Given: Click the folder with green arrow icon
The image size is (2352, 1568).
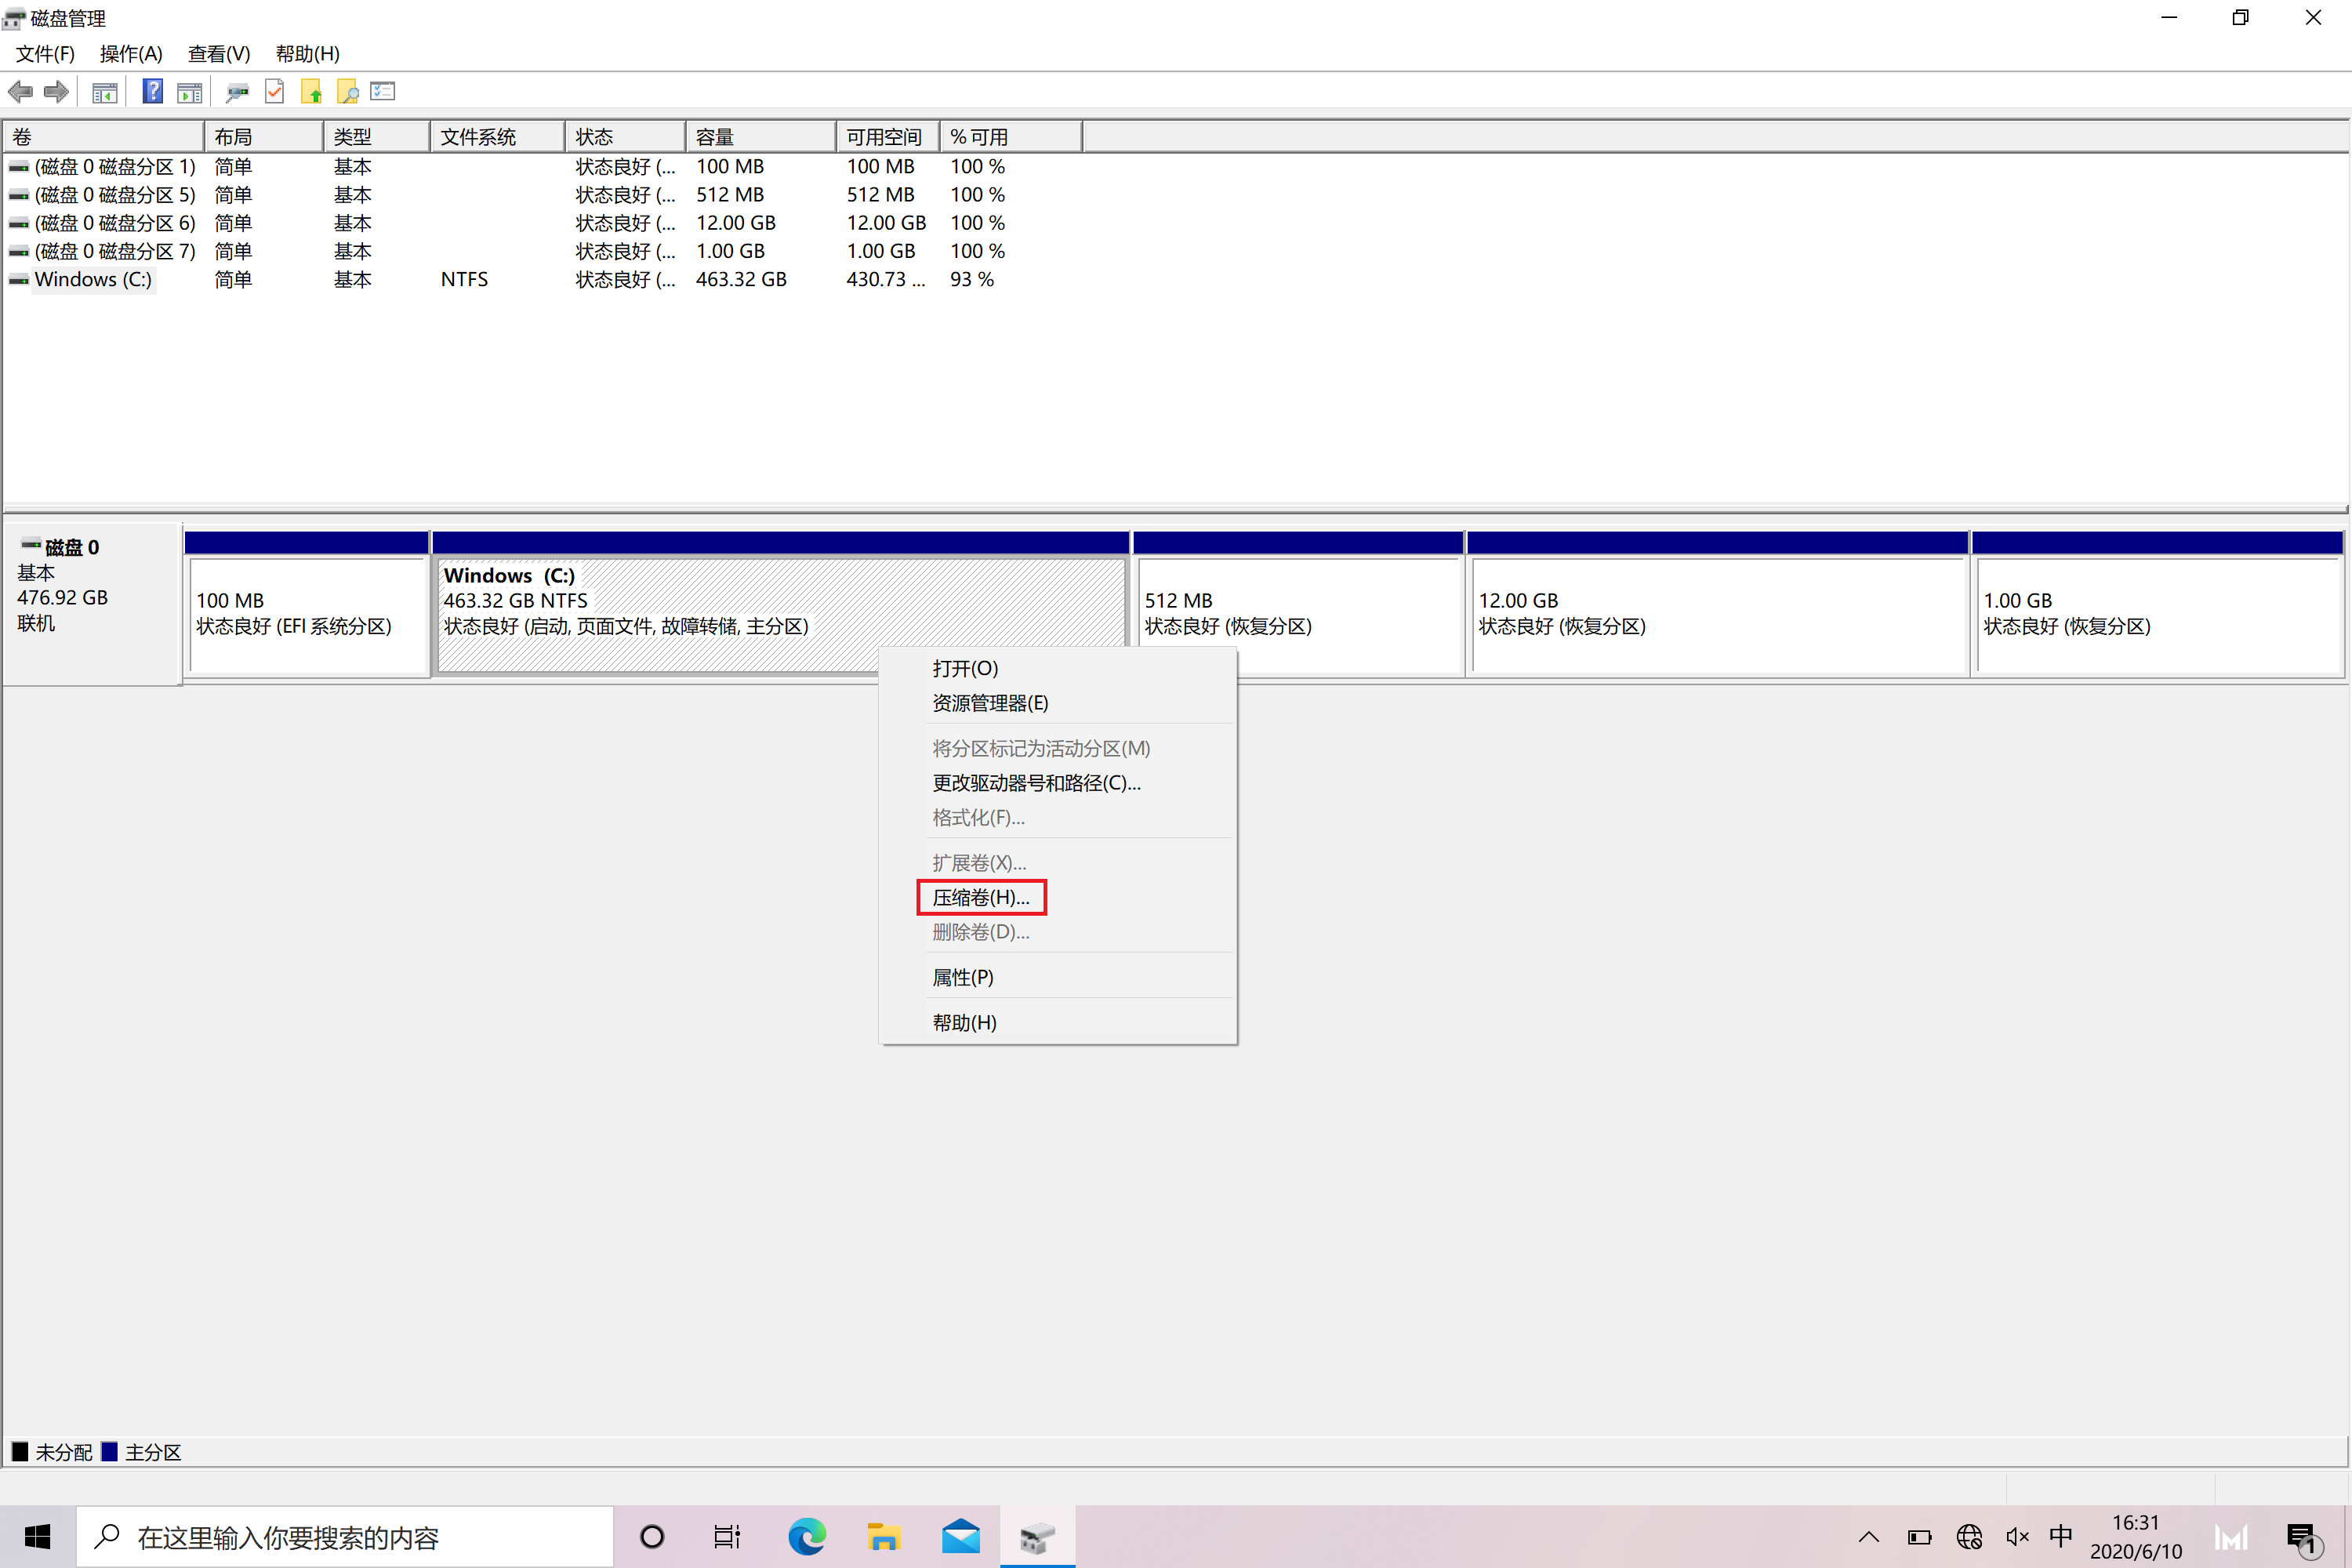Looking at the screenshot, I should [312, 92].
